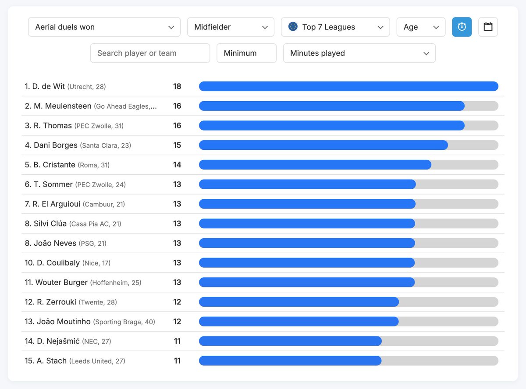Click D. de Wit's full blue bar

click(348, 86)
